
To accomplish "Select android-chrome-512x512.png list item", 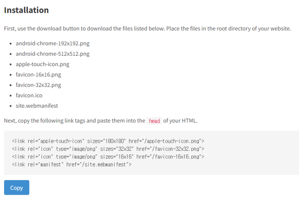I will (53, 54).
